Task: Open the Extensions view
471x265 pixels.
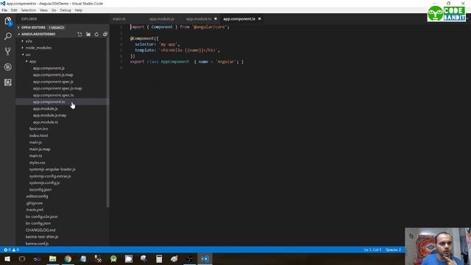Action: [x=8, y=82]
